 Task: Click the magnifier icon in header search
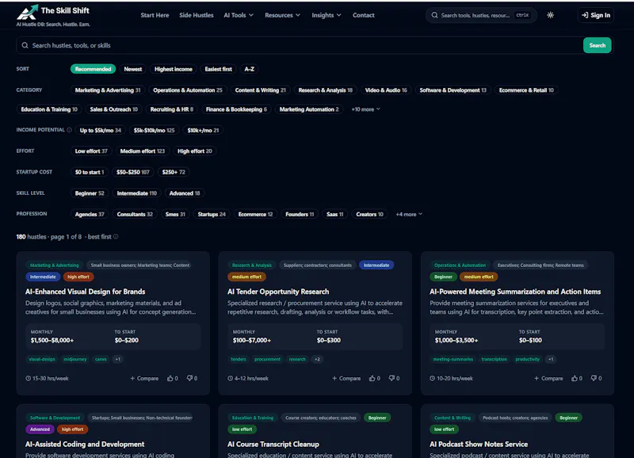click(434, 15)
